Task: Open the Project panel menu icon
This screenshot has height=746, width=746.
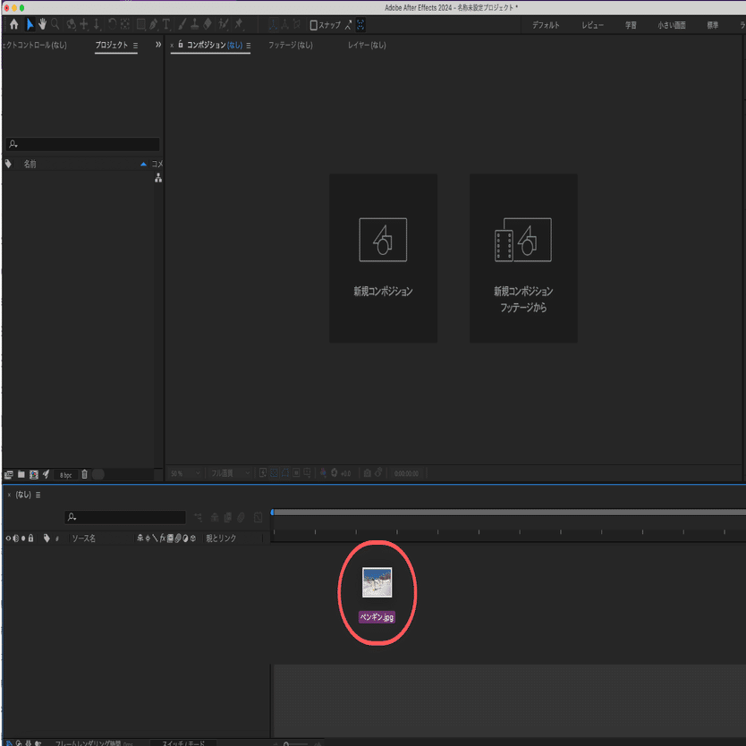Action: pos(136,46)
